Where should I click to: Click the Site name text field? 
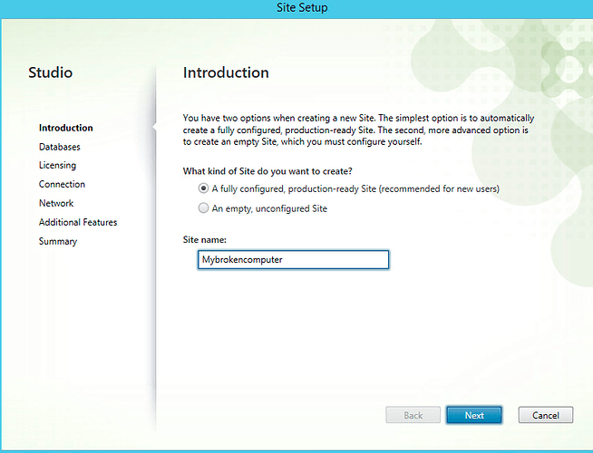[293, 260]
